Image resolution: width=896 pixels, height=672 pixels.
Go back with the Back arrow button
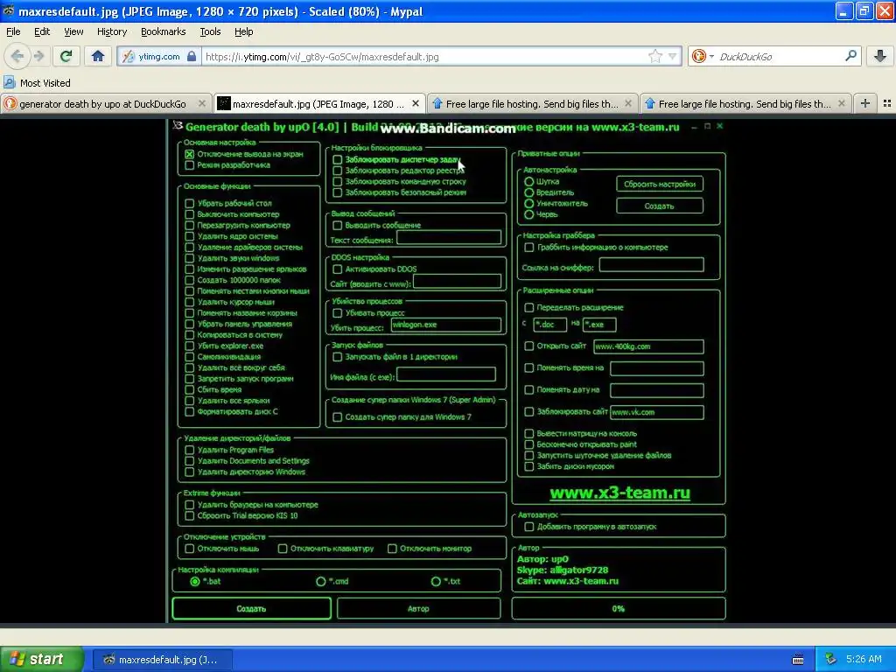click(17, 56)
